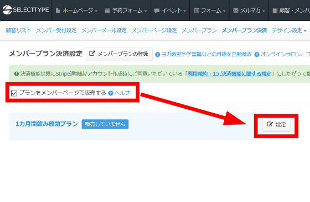Click the メンバープランの登録 button
310x202 pixels.
click(x=118, y=54)
